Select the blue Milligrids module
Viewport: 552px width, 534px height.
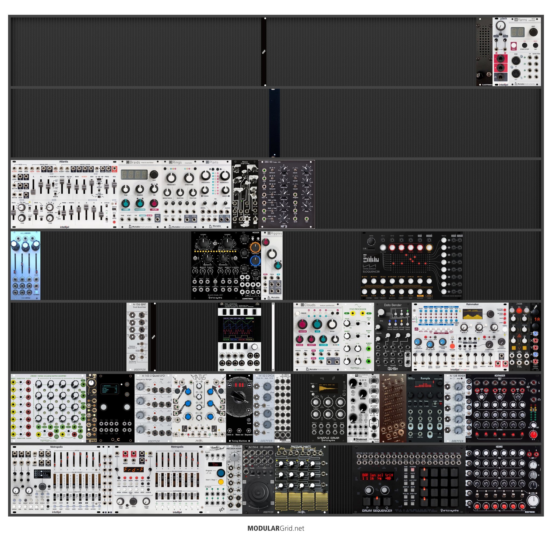26,266
